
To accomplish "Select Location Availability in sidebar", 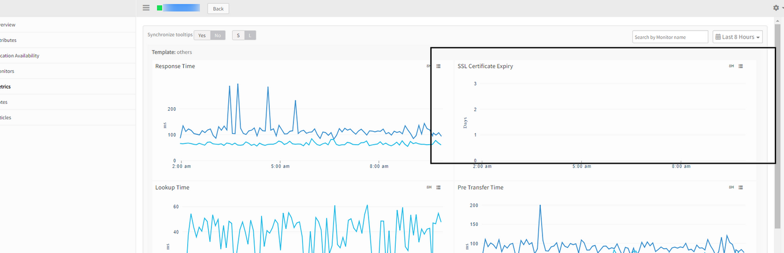I will coord(68,56).
